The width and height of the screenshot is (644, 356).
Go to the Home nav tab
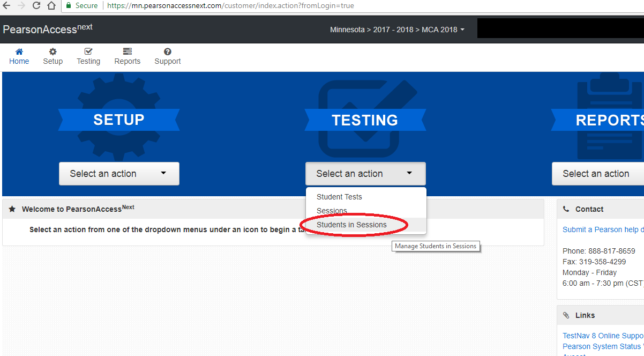point(19,56)
